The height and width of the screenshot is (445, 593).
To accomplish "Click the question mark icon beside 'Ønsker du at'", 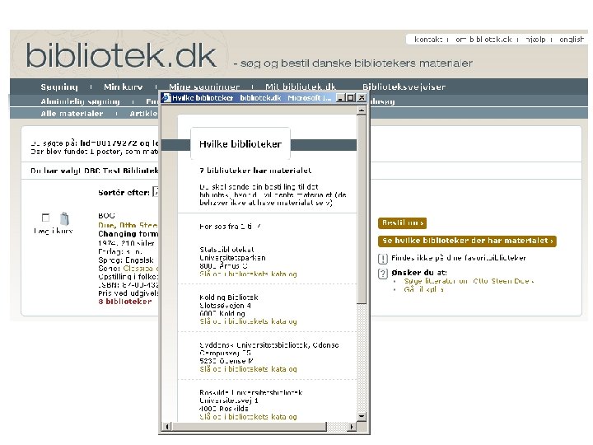I will tap(383, 274).
